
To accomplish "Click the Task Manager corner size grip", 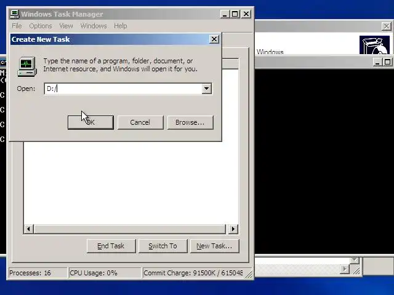I will [249, 275].
